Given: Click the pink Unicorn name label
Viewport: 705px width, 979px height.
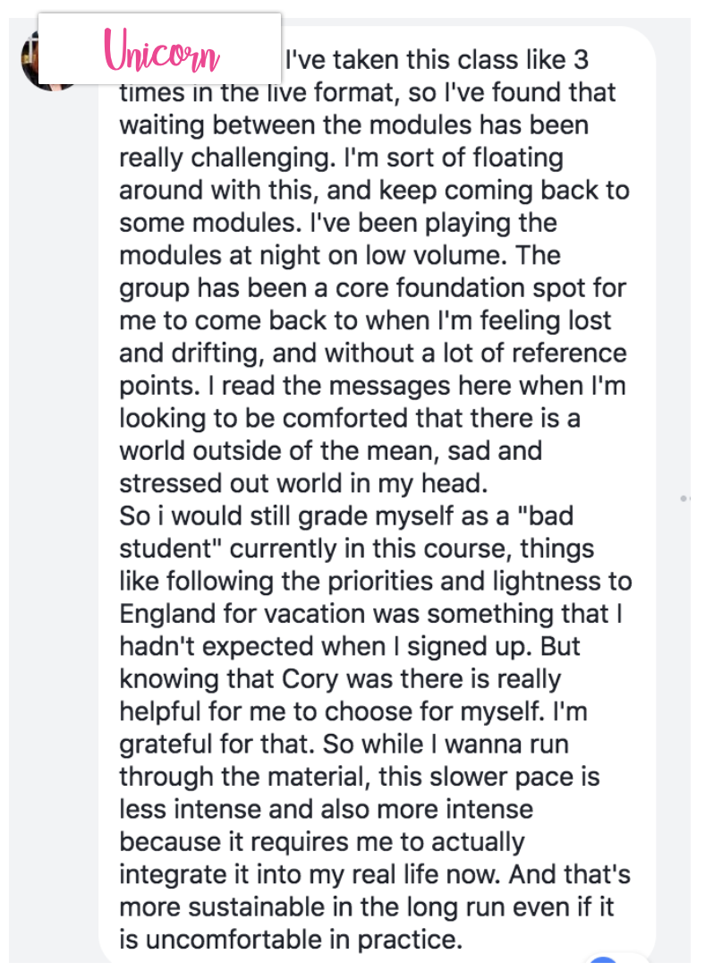Looking at the screenshot, I should coord(162,50).
